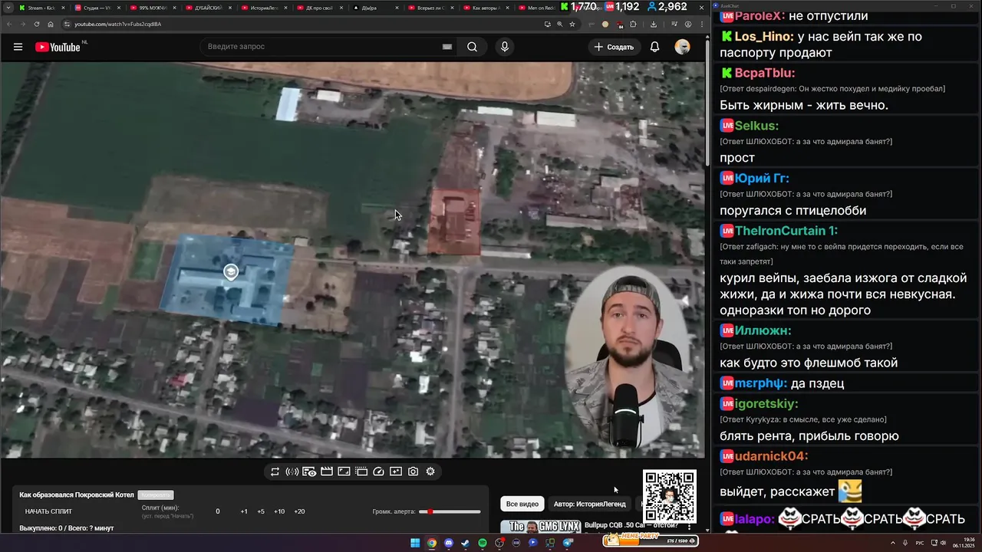Switch to the Stream - Kick browser tab
982x552 pixels.
tap(41, 8)
